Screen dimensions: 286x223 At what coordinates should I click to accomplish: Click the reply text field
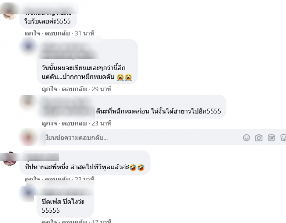click(142, 137)
